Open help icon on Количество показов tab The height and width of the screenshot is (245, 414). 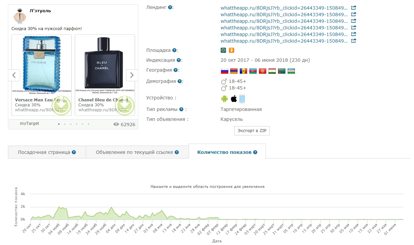255,152
